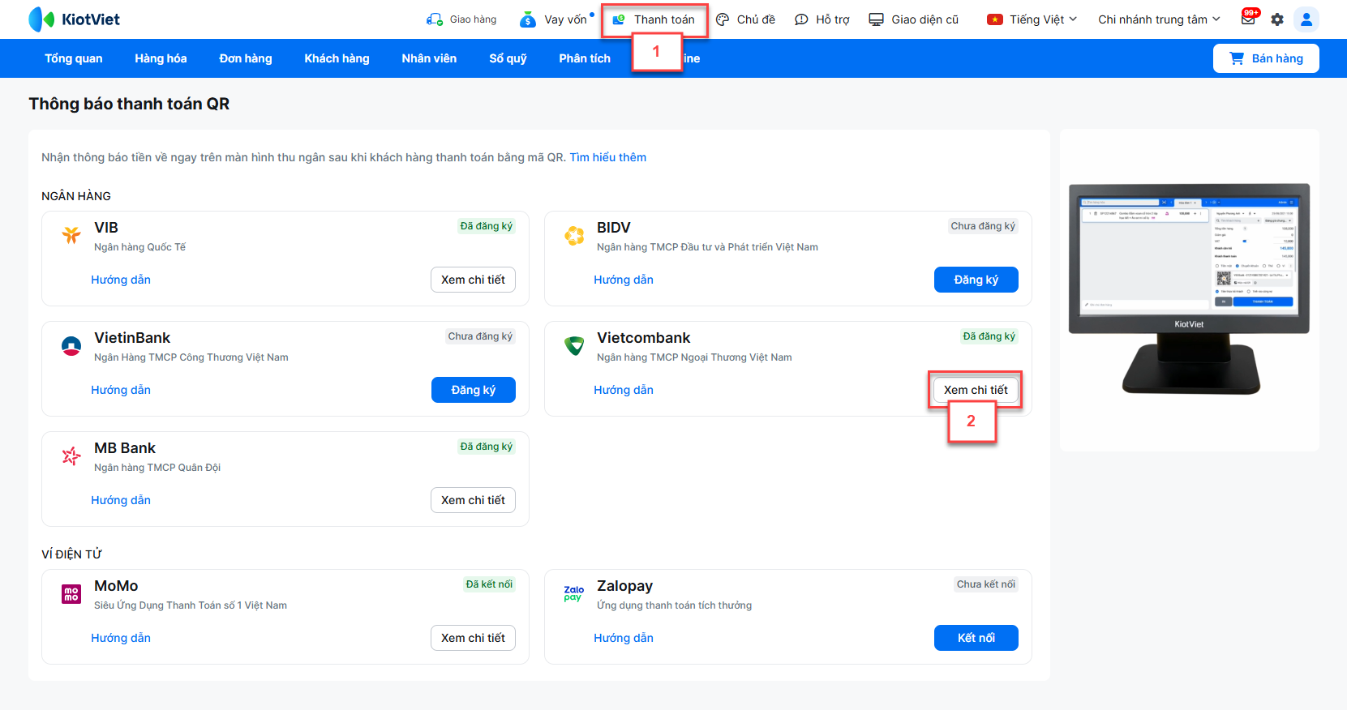Click Vietcombank Đã đăng ký badge
1347x710 pixels.
coord(989,336)
